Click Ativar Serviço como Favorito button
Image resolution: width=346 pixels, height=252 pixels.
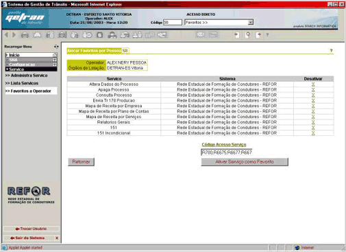coord(245,162)
